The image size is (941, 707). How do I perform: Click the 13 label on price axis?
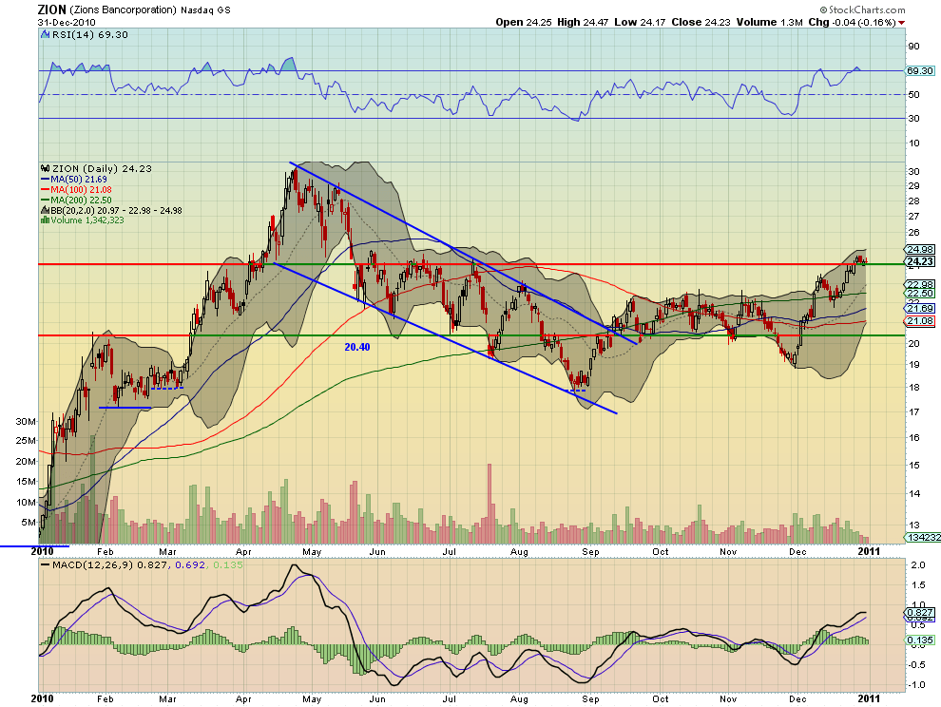[913, 525]
